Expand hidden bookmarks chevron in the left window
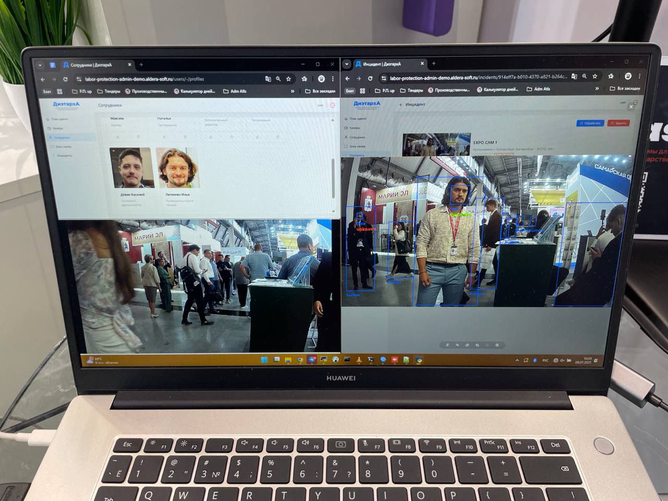The height and width of the screenshot is (501, 668). coord(293,91)
